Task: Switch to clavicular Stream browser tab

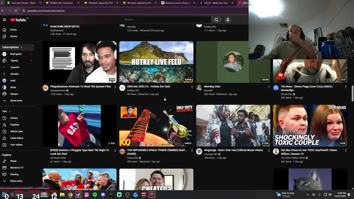Action: 24,3
